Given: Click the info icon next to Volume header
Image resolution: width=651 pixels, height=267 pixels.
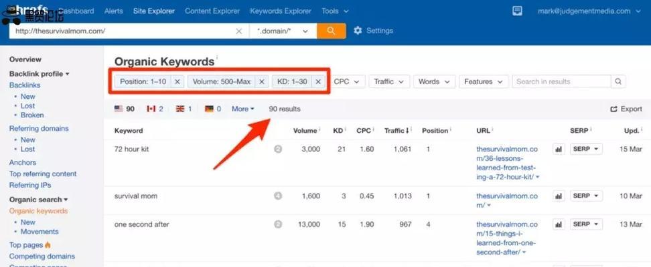Looking at the screenshot, I should coord(319,129).
